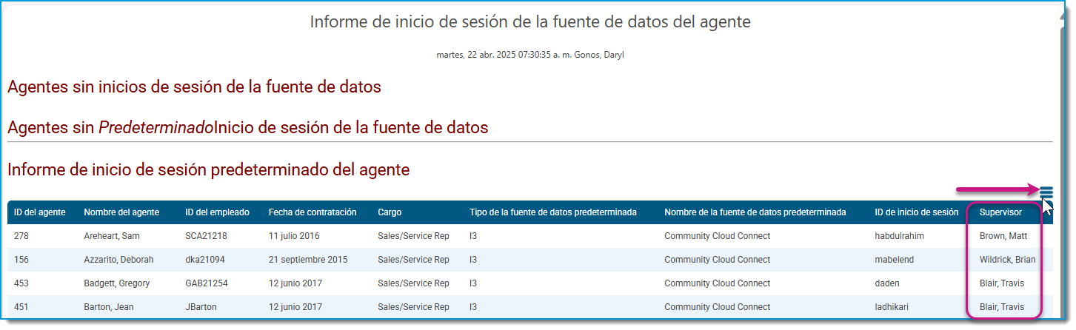The height and width of the screenshot is (330, 1076).
Task: Select agent ID 453 cell
Action: (21, 283)
